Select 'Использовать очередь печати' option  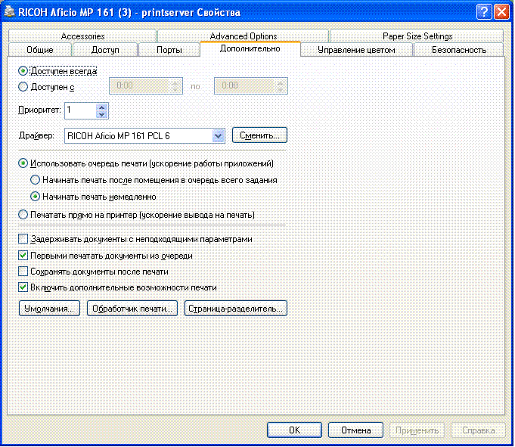23,163
